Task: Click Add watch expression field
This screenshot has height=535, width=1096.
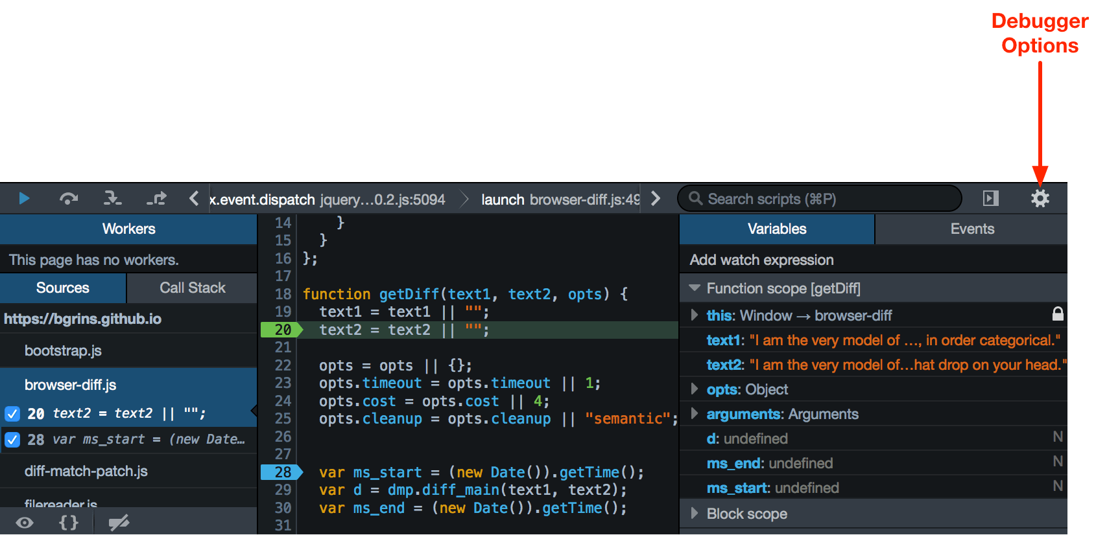Action: coord(761,260)
